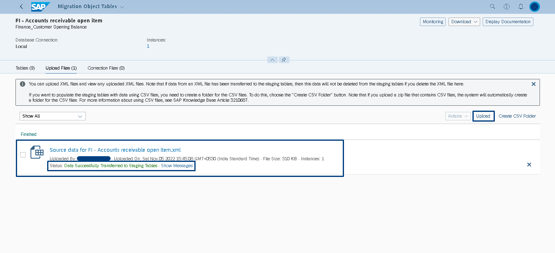Image resolution: width=555 pixels, height=253 pixels.
Task: Go back using the back arrow
Action: (21, 7)
